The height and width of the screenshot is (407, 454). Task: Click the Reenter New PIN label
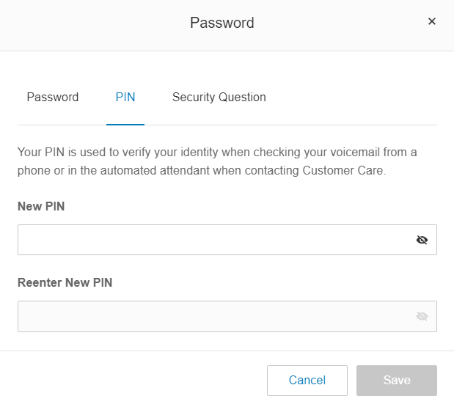click(x=65, y=282)
